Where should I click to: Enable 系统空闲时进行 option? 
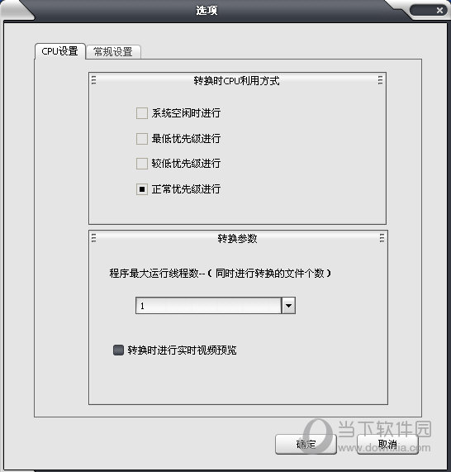[142, 113]
